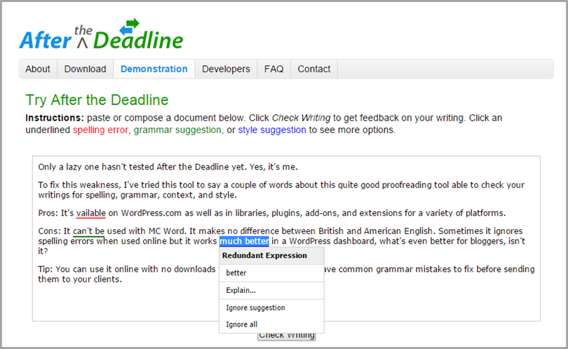
Task: Choose Ignore all in context menu
Action: [241, 324]
